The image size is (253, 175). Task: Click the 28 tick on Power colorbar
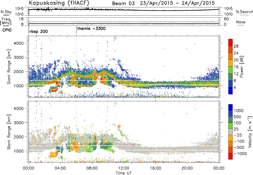[x=236, y=46]
